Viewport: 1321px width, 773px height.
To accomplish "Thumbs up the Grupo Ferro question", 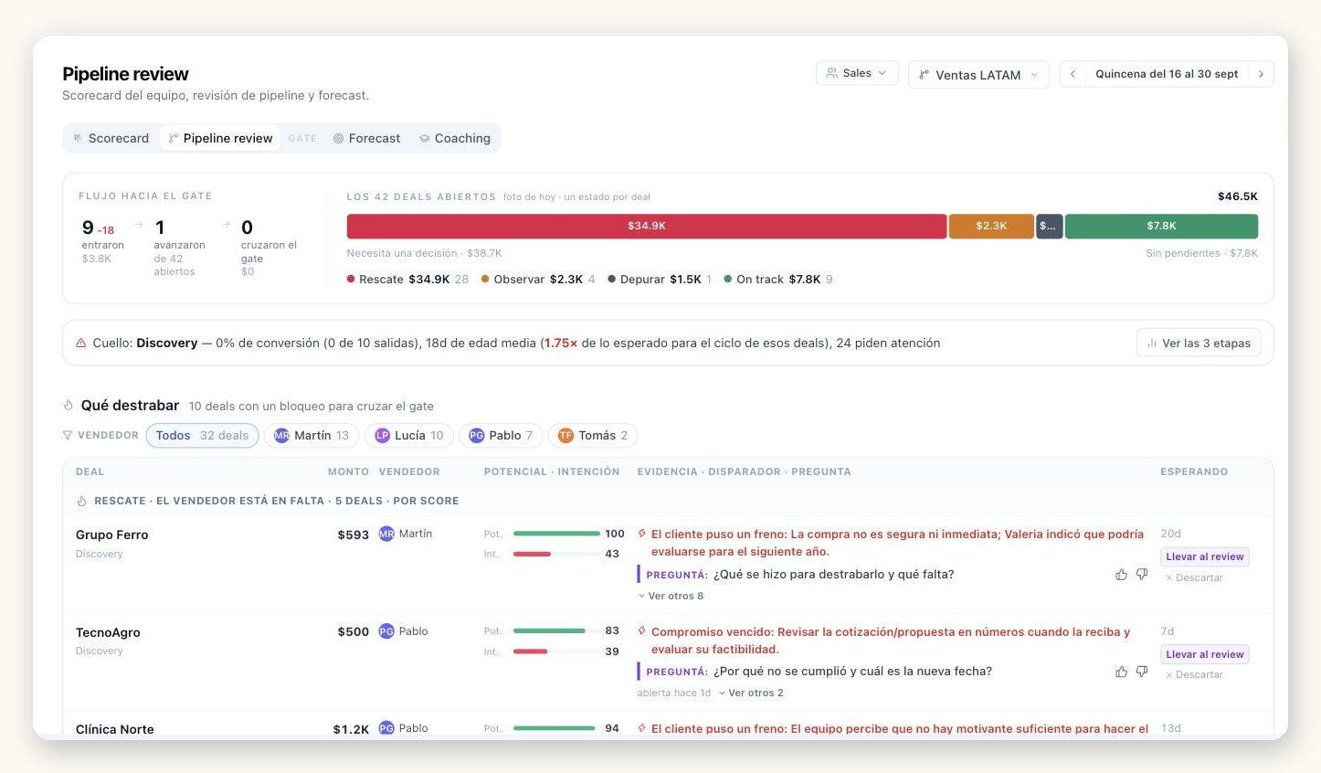I will tap(1121, 575).
